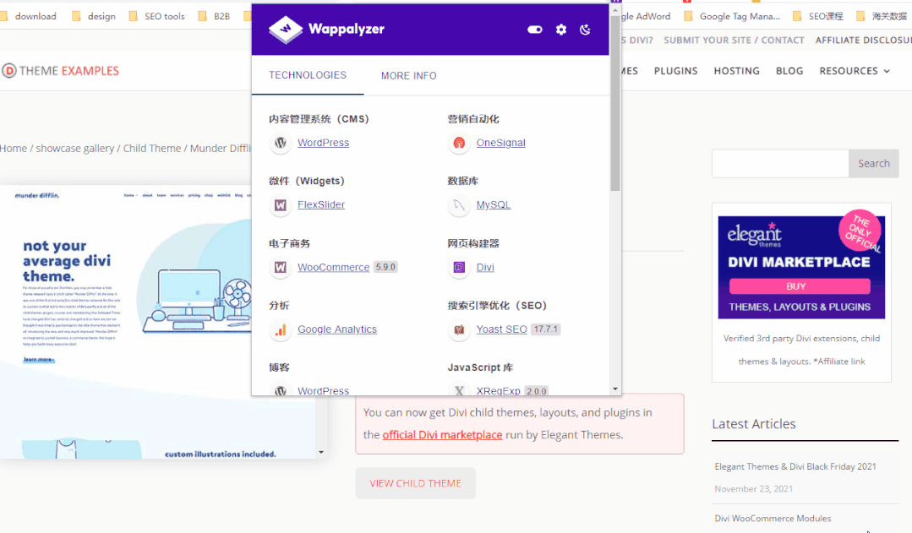This screenshot has height=533, width=912.
Task: Toggle the Wappalyzer enable switch
Action: click(534, 30)
